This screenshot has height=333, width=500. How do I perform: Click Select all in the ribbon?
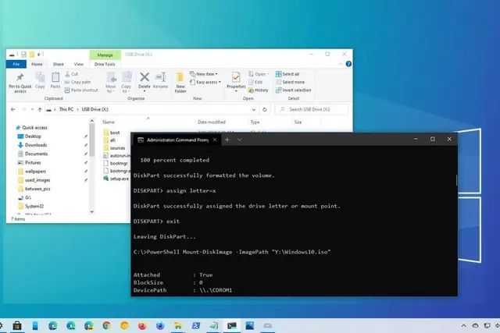(287, 74)
